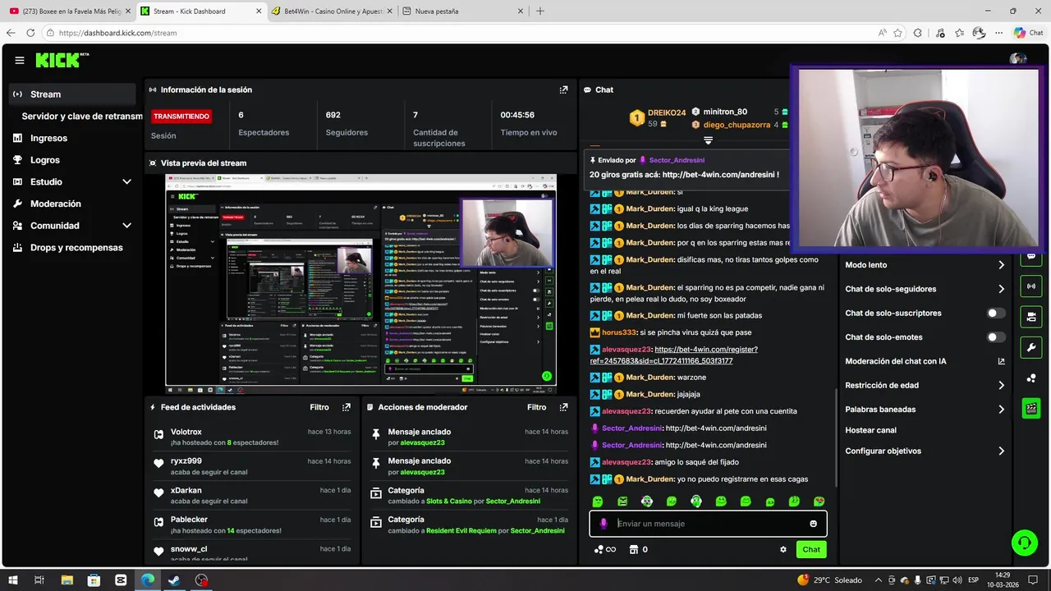Image resolution: width=1051 pixels, height=591 pixels.
Task: Open chat settings gear icon
Action: coord(783,549)
